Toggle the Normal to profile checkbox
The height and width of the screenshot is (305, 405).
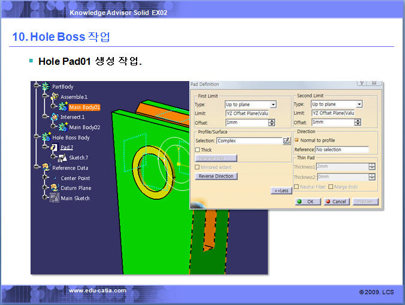[x=297, y=140]
